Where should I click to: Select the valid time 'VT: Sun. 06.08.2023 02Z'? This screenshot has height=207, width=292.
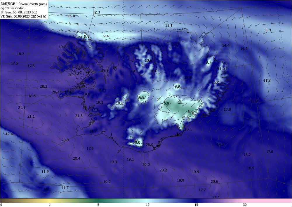(18, 16)
